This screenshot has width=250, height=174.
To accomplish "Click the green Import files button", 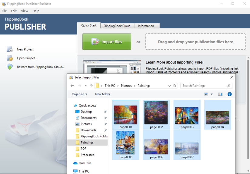I will (x=107, y=42).
